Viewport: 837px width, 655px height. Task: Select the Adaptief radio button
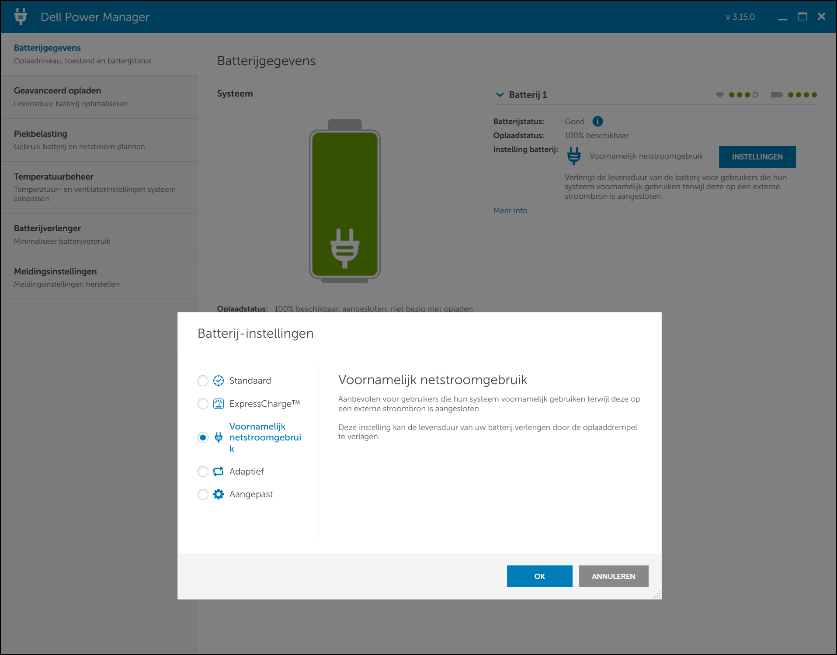point(203,471)
